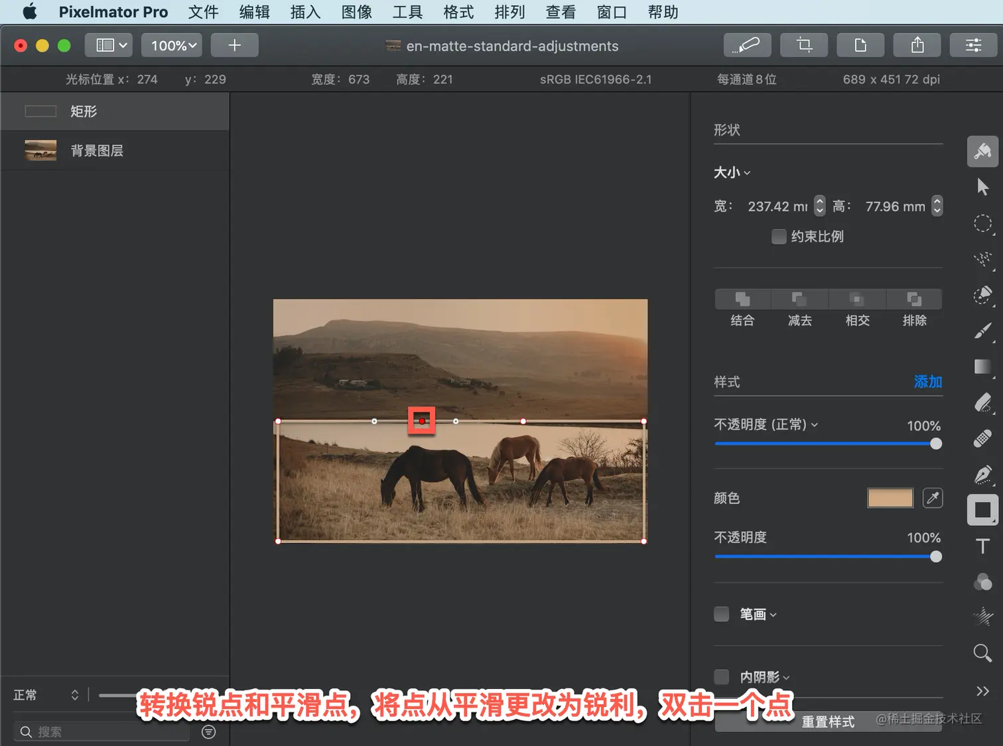Click the Crop toolbar button
Viewport: 1003px width, 746px height.
804,45
